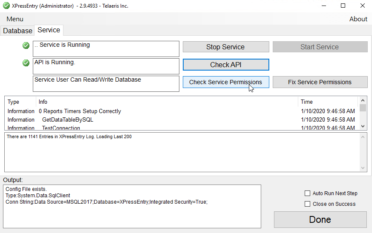Click scroll up arrow of XPressEntry Log text box

point(363,137)
